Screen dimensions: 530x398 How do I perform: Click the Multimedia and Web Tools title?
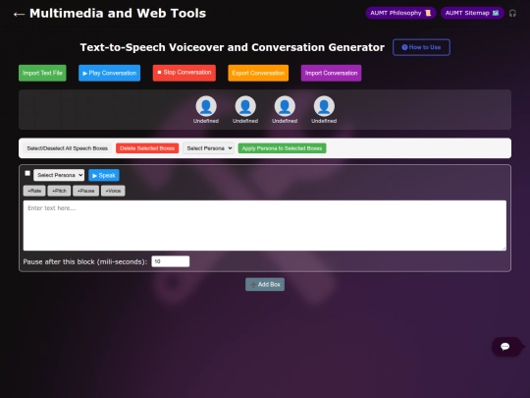(x=118, y=13)
